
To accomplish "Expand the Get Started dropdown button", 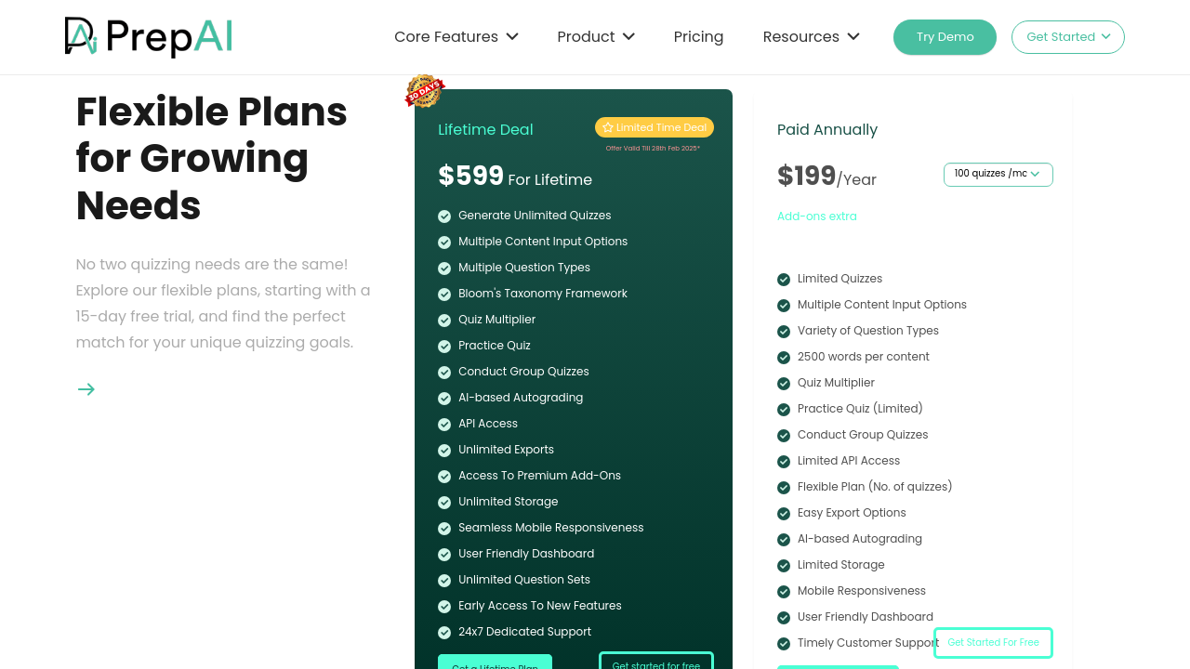I will click(x=1067, y=37).
